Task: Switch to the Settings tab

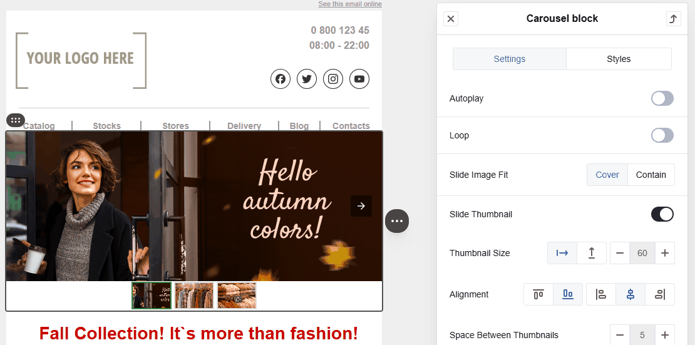Action: click(509, 59)
